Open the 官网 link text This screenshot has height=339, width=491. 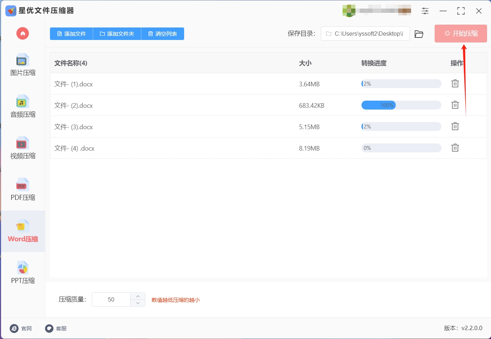(x=26, y=328)
